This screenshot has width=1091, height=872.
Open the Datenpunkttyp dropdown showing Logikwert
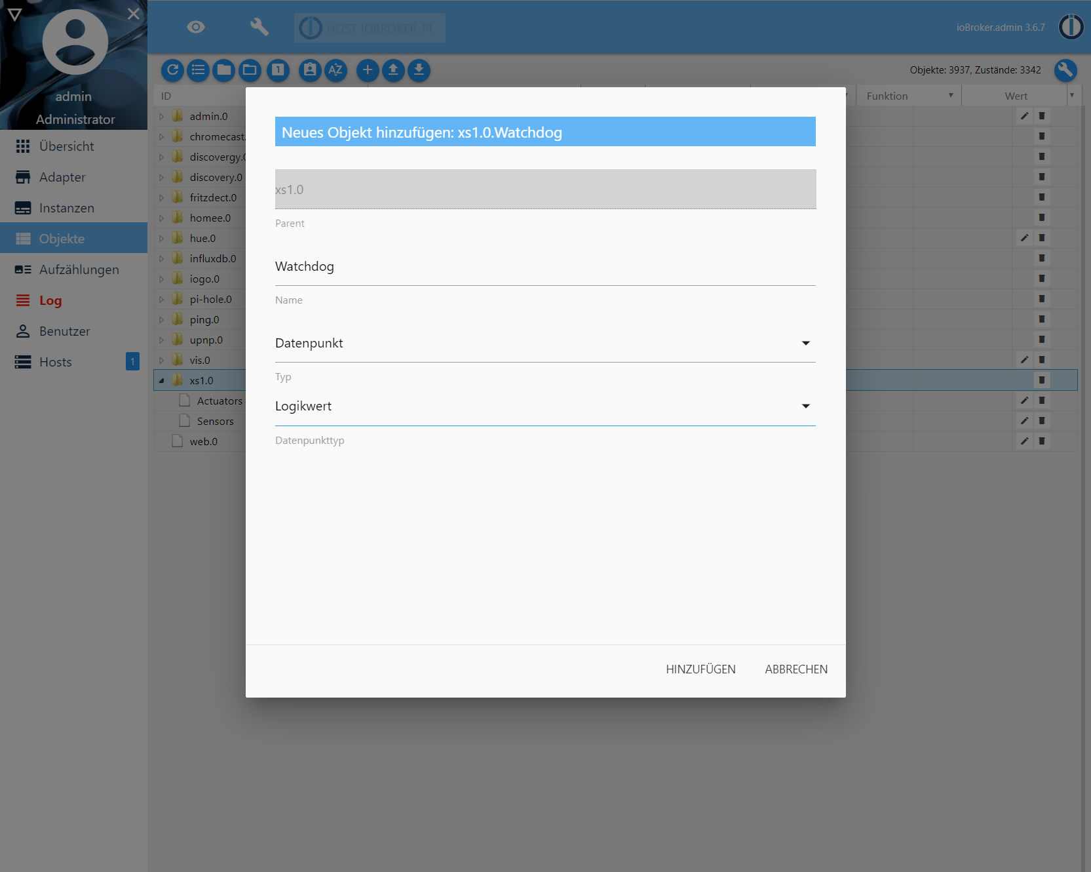[x=545, y=406]
